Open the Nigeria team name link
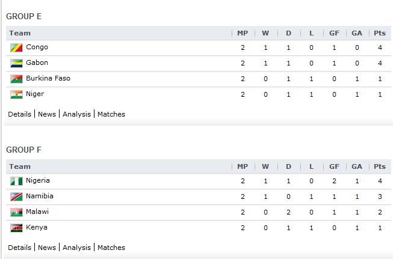The height and width of the screenshot is (259, 393). [x=37, y=181]
